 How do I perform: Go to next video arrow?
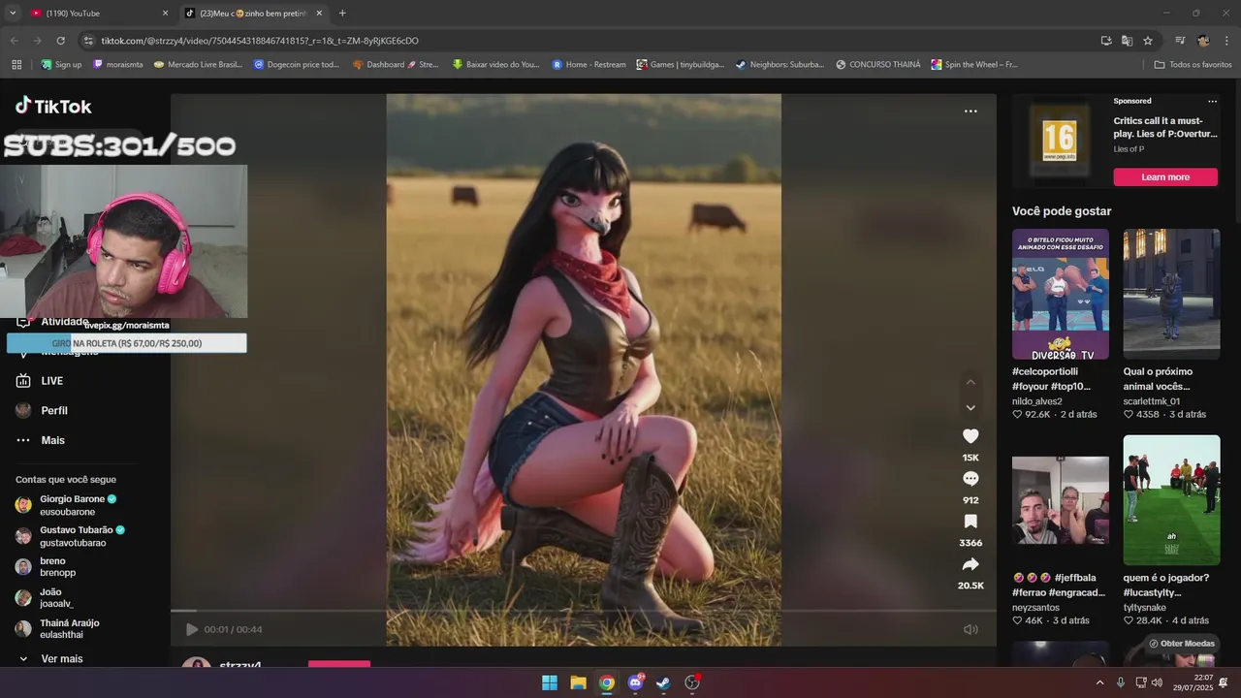coord(971,408)
